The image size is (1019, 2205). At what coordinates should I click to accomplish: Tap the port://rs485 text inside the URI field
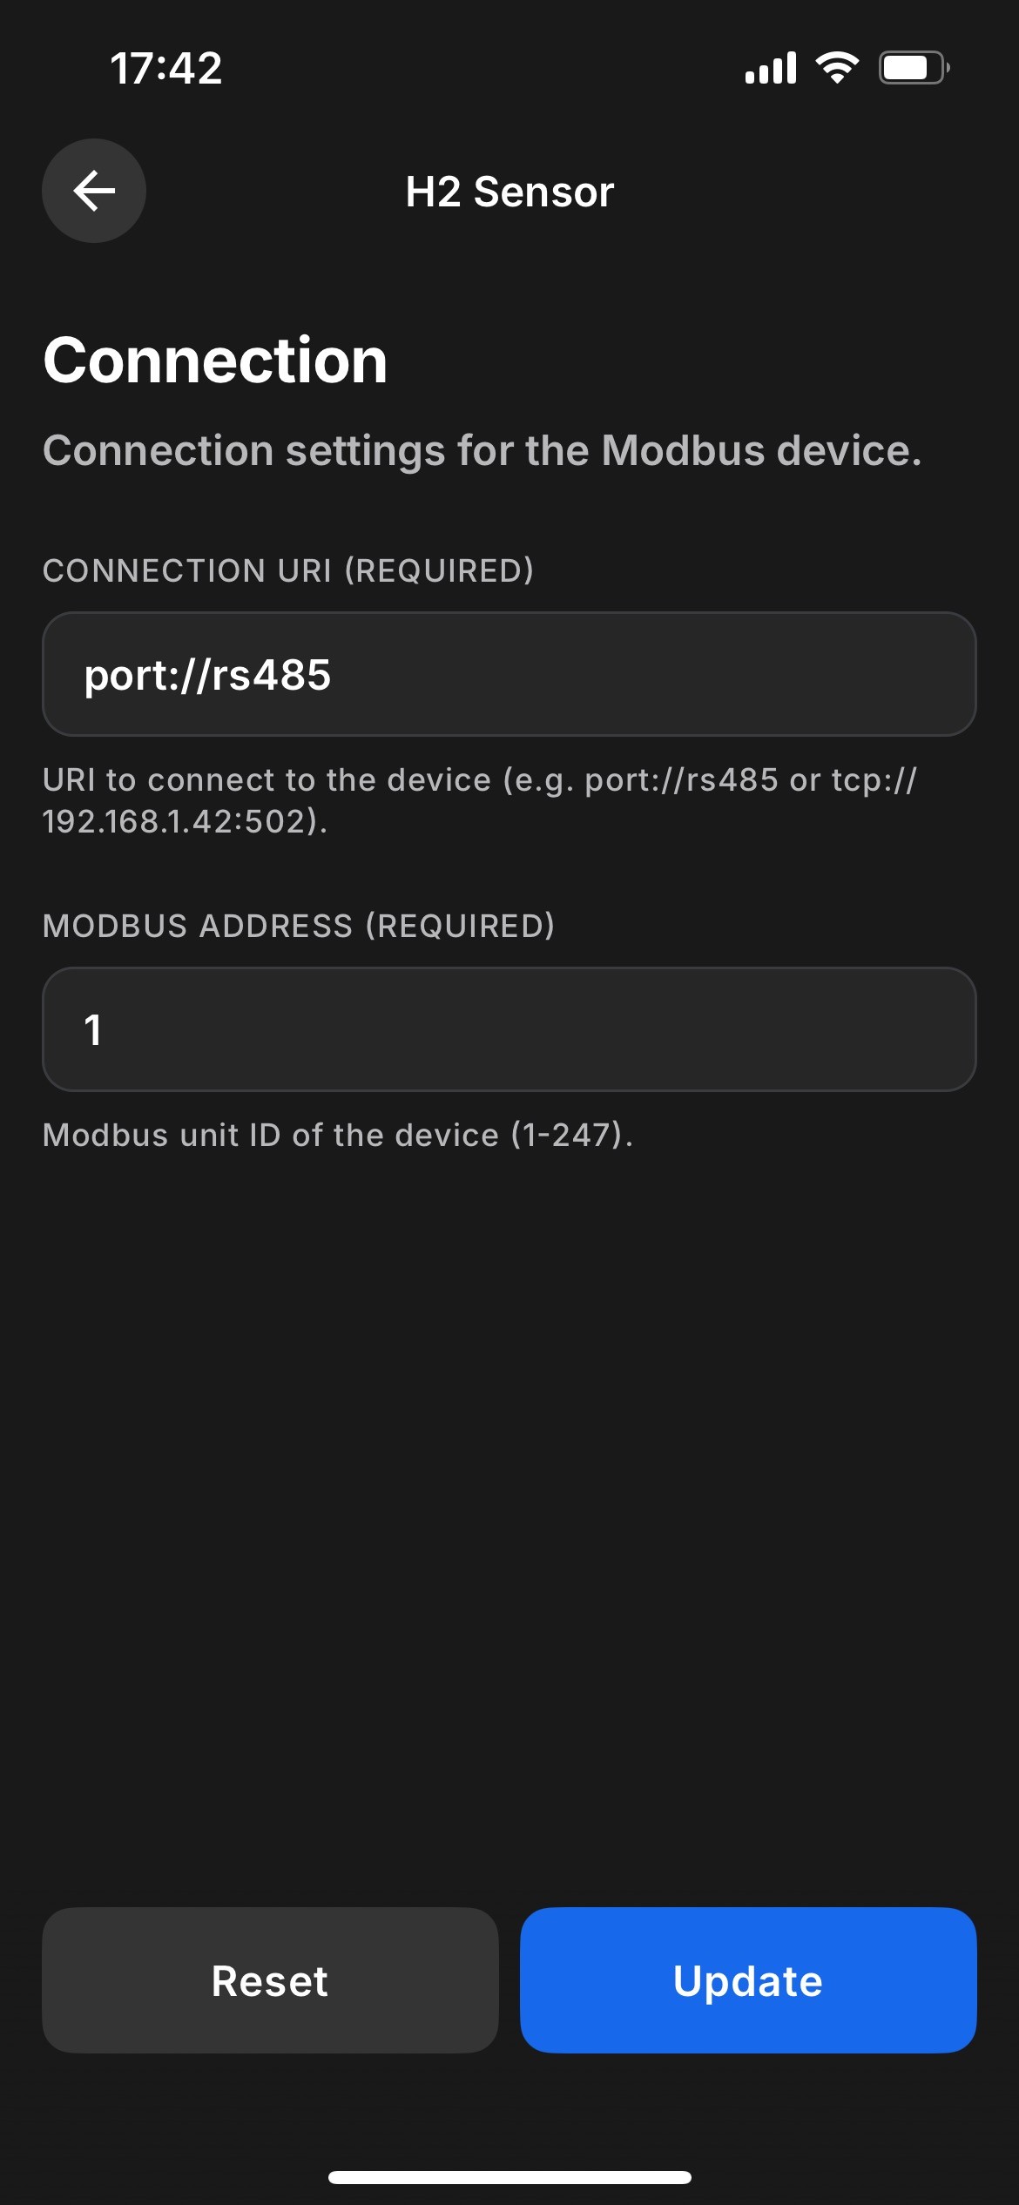(207, 673)
